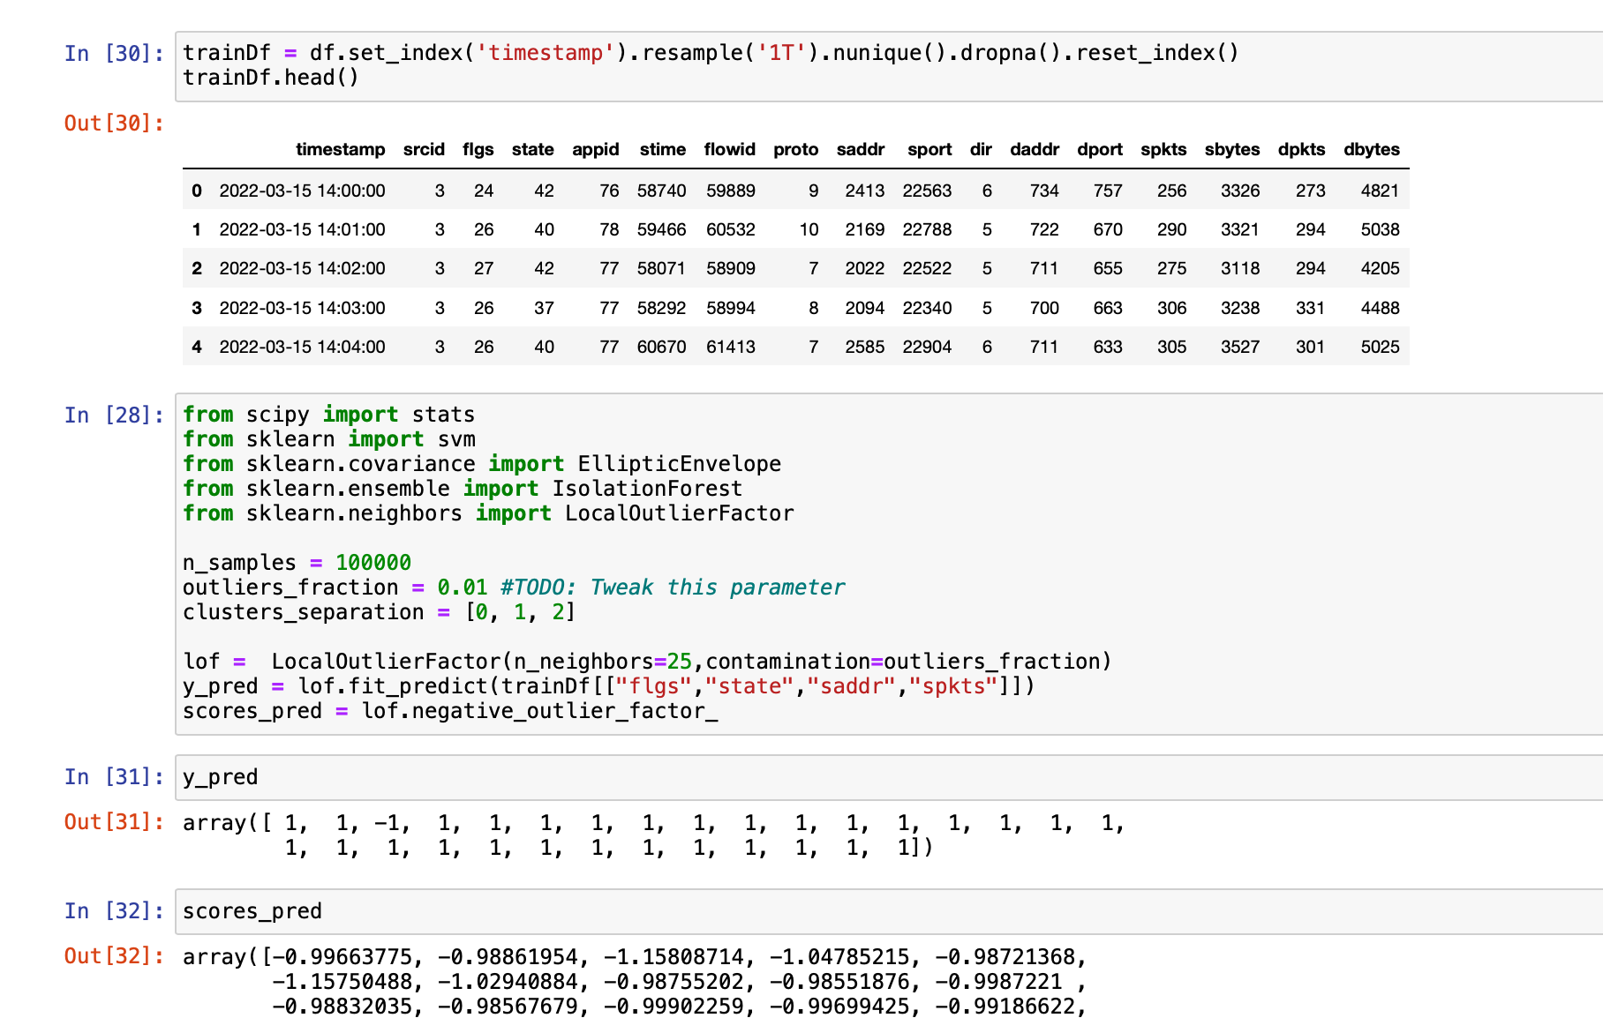Click the y_pred array output

click(x=653, y=835)
